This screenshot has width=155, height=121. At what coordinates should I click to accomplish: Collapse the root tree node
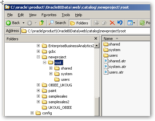tap(44, 62)
